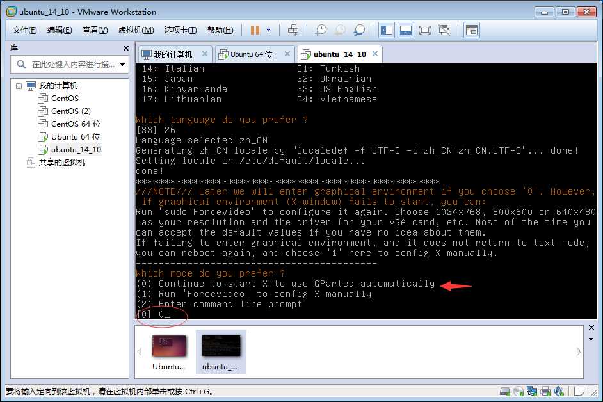
Task: Click the Ubuntu... thumbnail in thumbnail bar
Action: coord(169,351)
